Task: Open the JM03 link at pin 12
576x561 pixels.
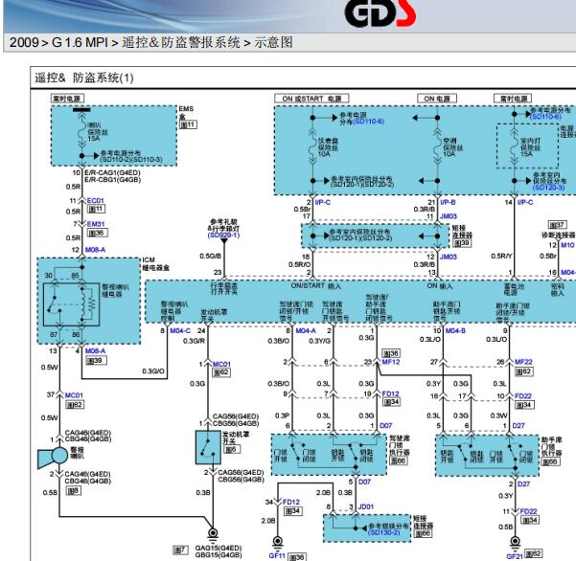Action: 449,257
